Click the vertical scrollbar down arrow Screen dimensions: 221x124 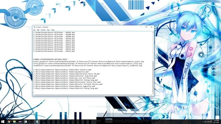153,93
